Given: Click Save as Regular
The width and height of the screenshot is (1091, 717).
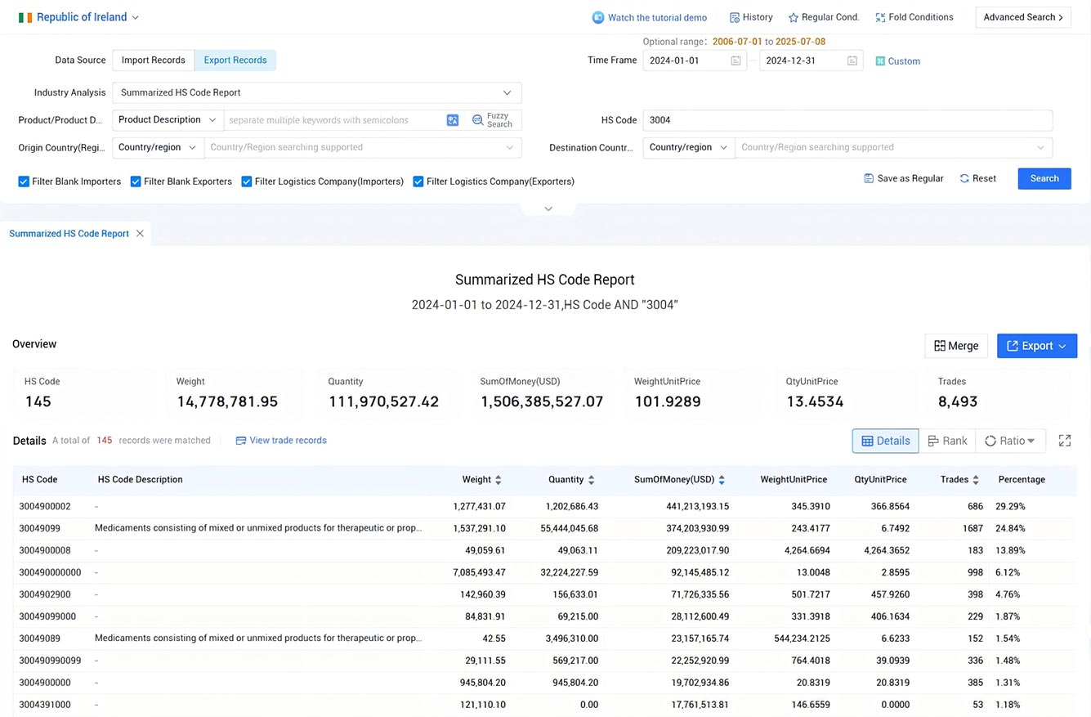Looking at the screenshot, I should coord(904,178).
